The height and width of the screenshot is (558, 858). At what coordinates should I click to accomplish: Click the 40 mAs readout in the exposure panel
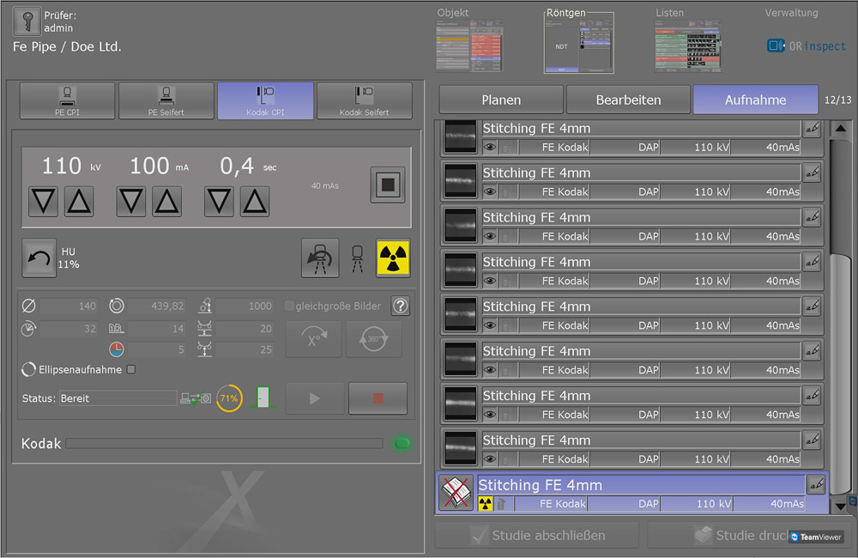point(325,185)
